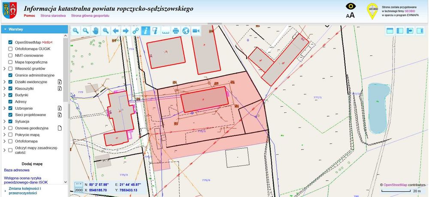Expand the Odczyt mapy zasadniczej-całość node
Image resolution: width=429 pixels, height=197 pixels.
[x=4, y=150]
